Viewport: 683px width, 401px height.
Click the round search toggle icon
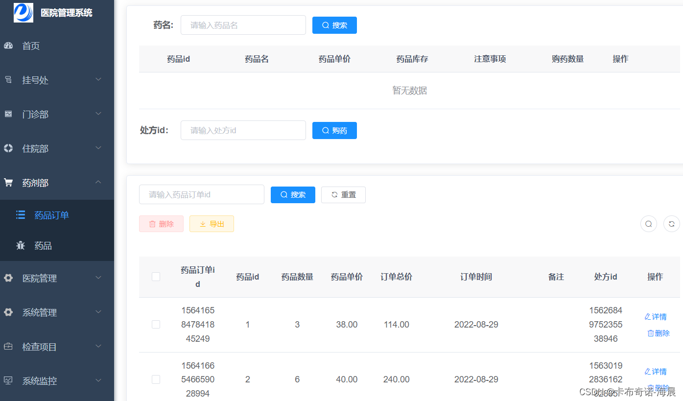[x=649, y=224]
